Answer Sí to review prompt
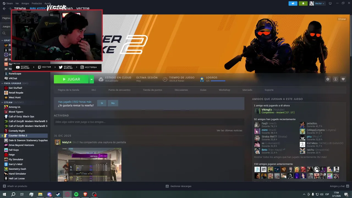352x198 pixels. click(102, 103)
